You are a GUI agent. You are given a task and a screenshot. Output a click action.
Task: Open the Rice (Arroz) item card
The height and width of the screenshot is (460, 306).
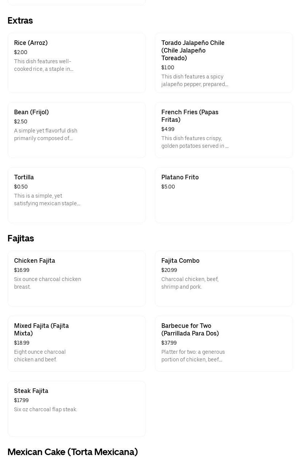(x=76, y=63)
